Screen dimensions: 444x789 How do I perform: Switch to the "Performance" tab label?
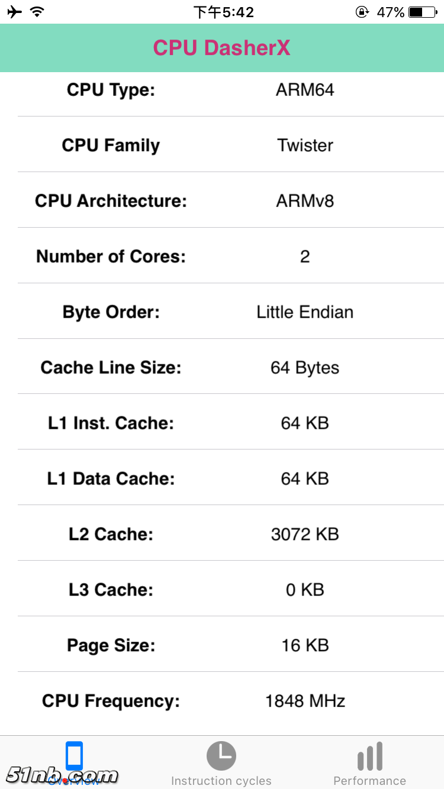pyautogui.click(x=370, y=781)
